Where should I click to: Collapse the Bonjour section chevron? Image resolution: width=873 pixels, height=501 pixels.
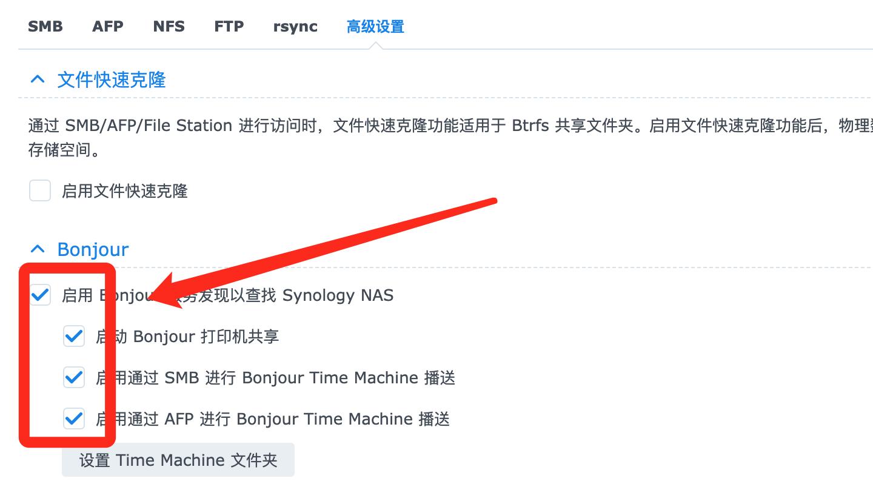click(x=38, y=249)
